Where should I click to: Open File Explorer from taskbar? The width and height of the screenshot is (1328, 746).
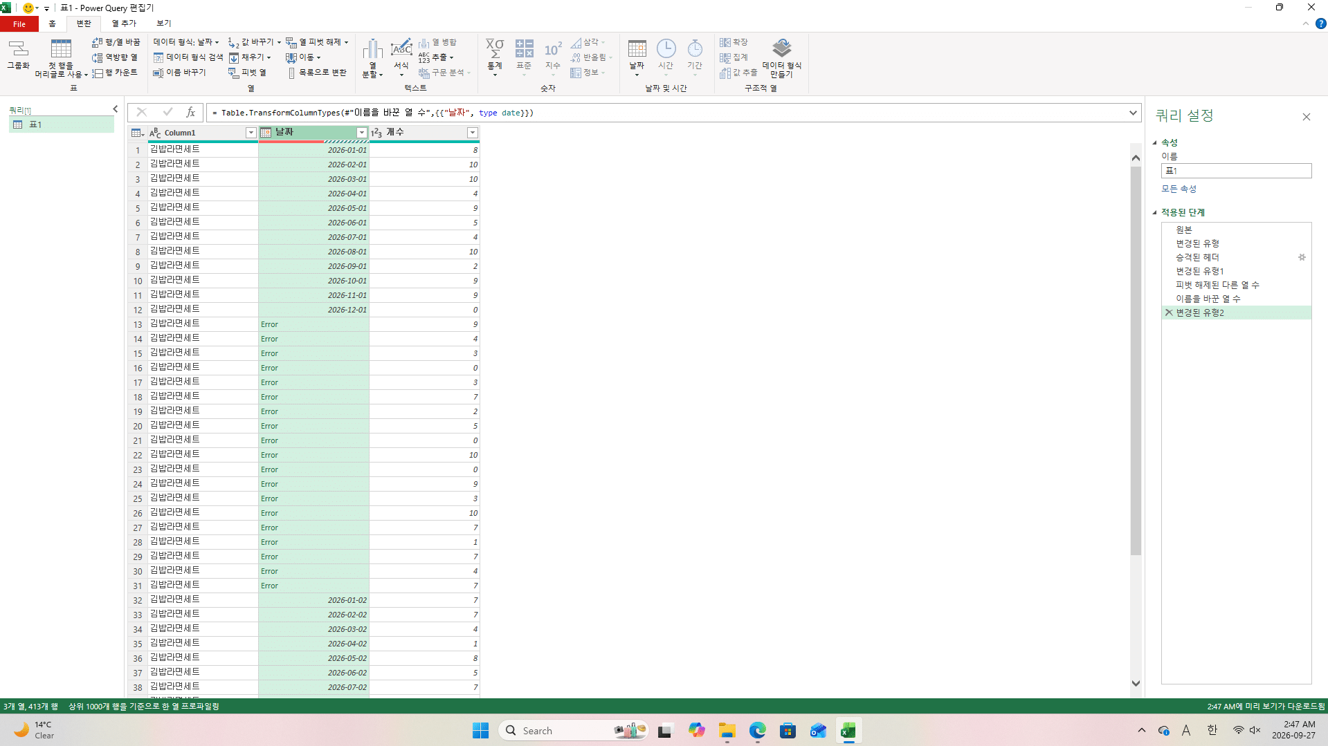(x=727, y=731)
